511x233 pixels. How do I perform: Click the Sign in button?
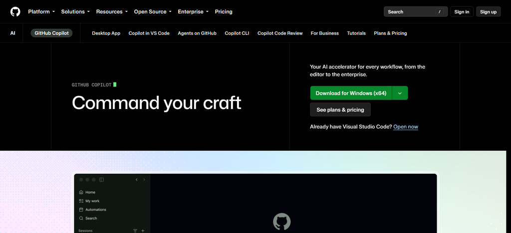[x=462, y=11]
